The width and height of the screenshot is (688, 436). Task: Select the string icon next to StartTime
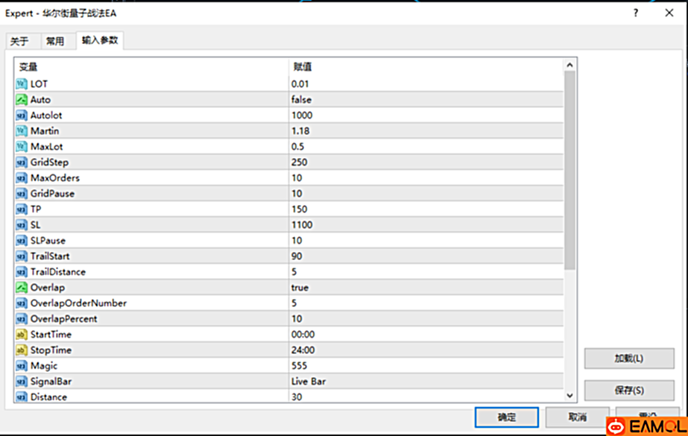tap(22, 334)
